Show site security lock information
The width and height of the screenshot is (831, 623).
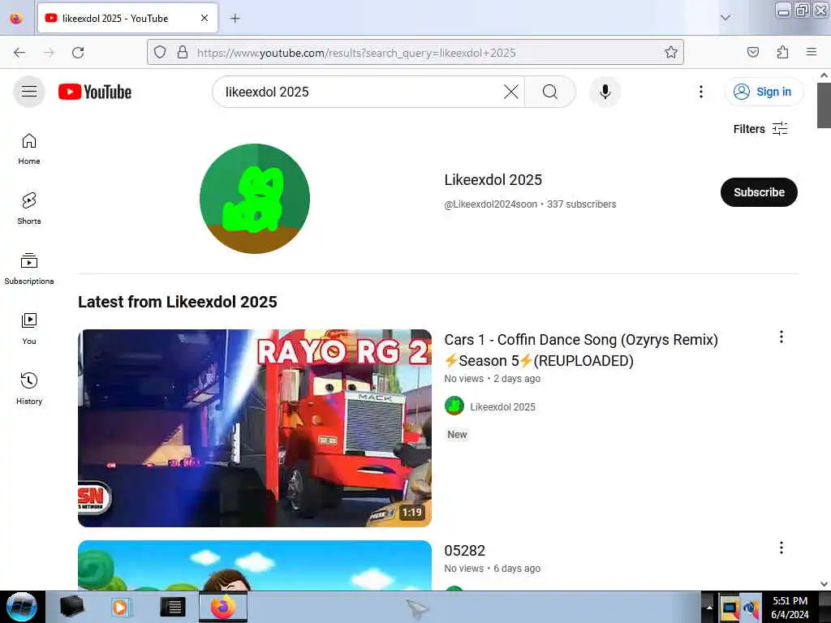click(x=183, y=53)
